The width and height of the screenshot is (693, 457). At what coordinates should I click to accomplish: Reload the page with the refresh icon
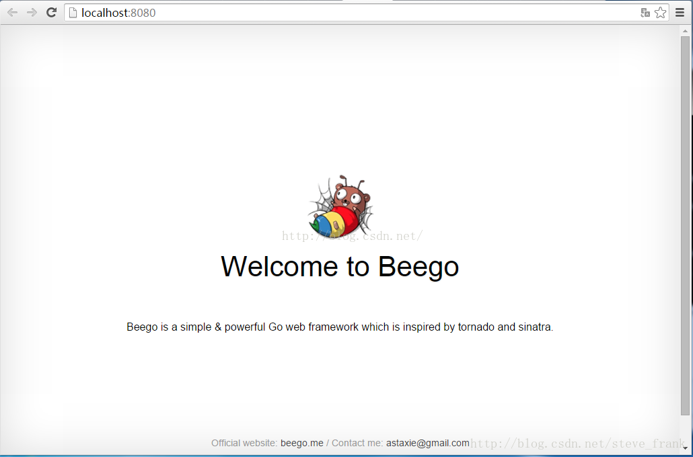(x=51, y=12)
